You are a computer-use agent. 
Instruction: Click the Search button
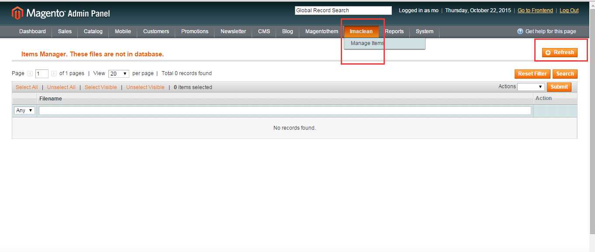click(x=565, y=74)
